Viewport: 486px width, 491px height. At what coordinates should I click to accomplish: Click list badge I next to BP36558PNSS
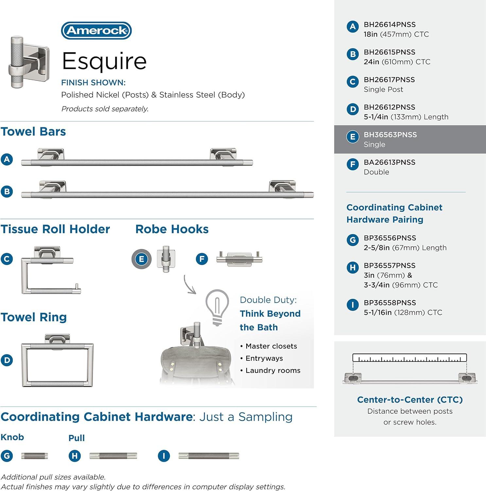click(353, 305)
